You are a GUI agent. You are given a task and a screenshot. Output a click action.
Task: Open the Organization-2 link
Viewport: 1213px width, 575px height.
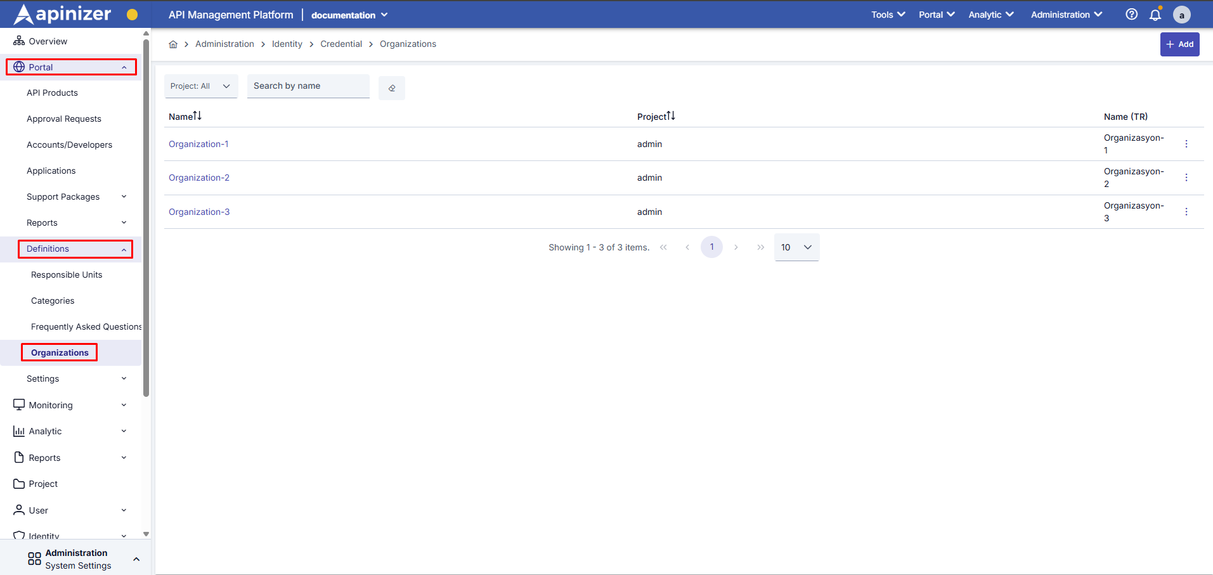tap(199, 178)
